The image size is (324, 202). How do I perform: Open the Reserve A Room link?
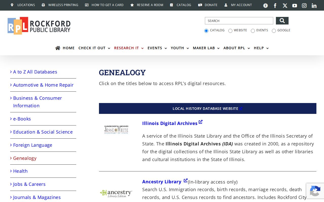pyautogui.click(x=147, y=5)
